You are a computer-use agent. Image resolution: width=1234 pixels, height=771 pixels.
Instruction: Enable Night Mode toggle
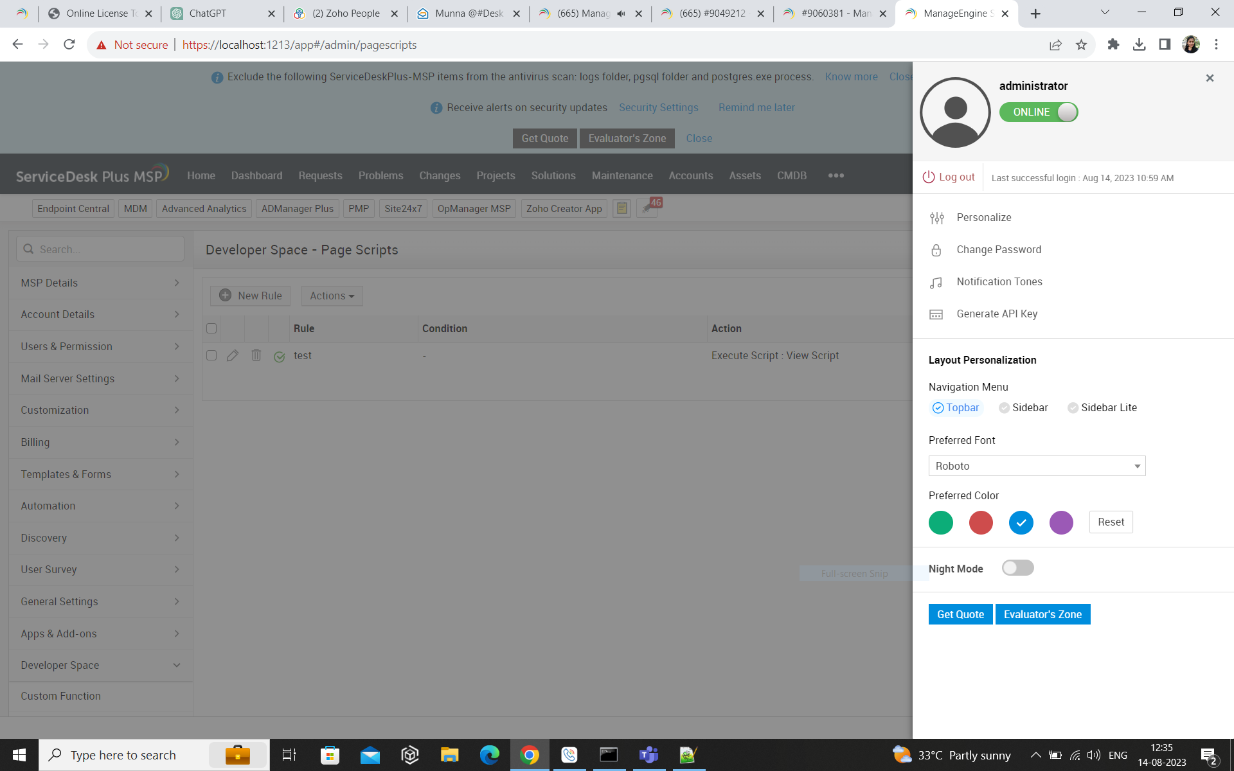tap(1017, 568)
